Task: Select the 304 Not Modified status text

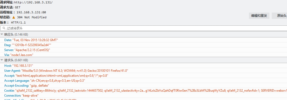Action: point(32,17)
